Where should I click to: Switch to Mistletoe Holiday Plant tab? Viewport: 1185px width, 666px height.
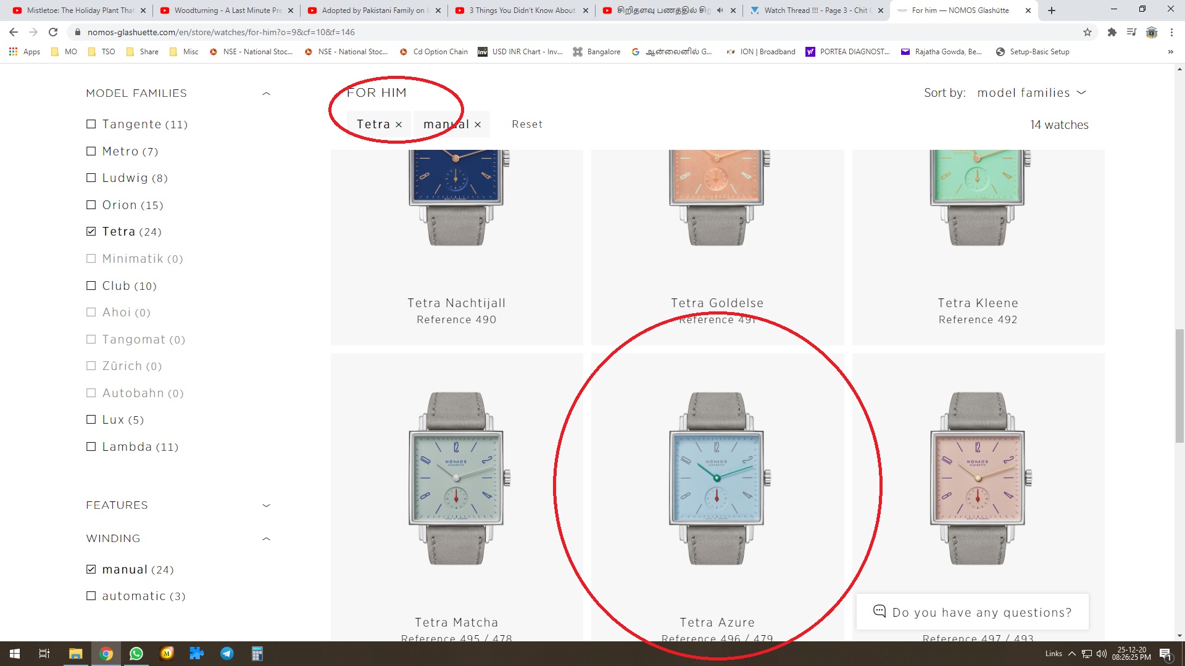79,10
